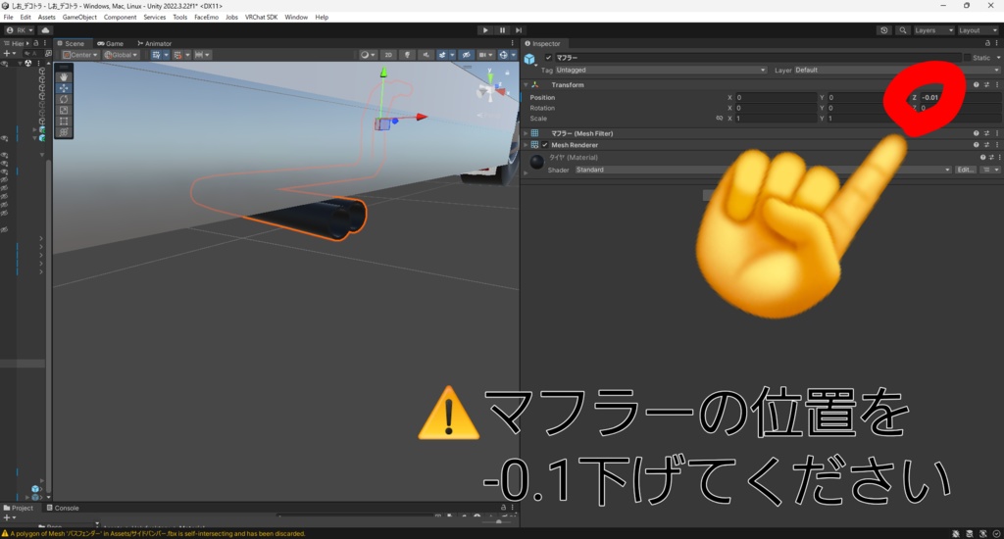
Task: Open Transform preset selector icon
Action: [986, 84]
